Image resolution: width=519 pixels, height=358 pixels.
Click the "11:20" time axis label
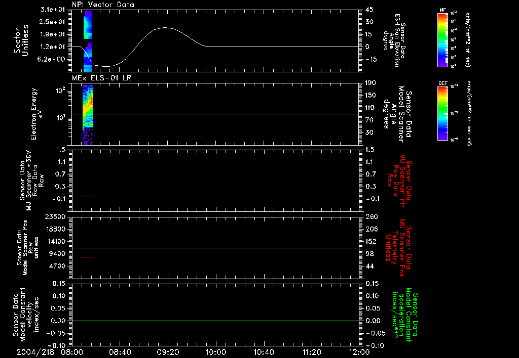coord(312,352)
